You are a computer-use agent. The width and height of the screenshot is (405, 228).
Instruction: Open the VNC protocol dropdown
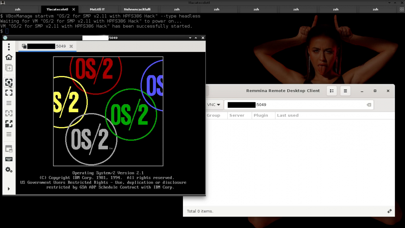[214, 104]
